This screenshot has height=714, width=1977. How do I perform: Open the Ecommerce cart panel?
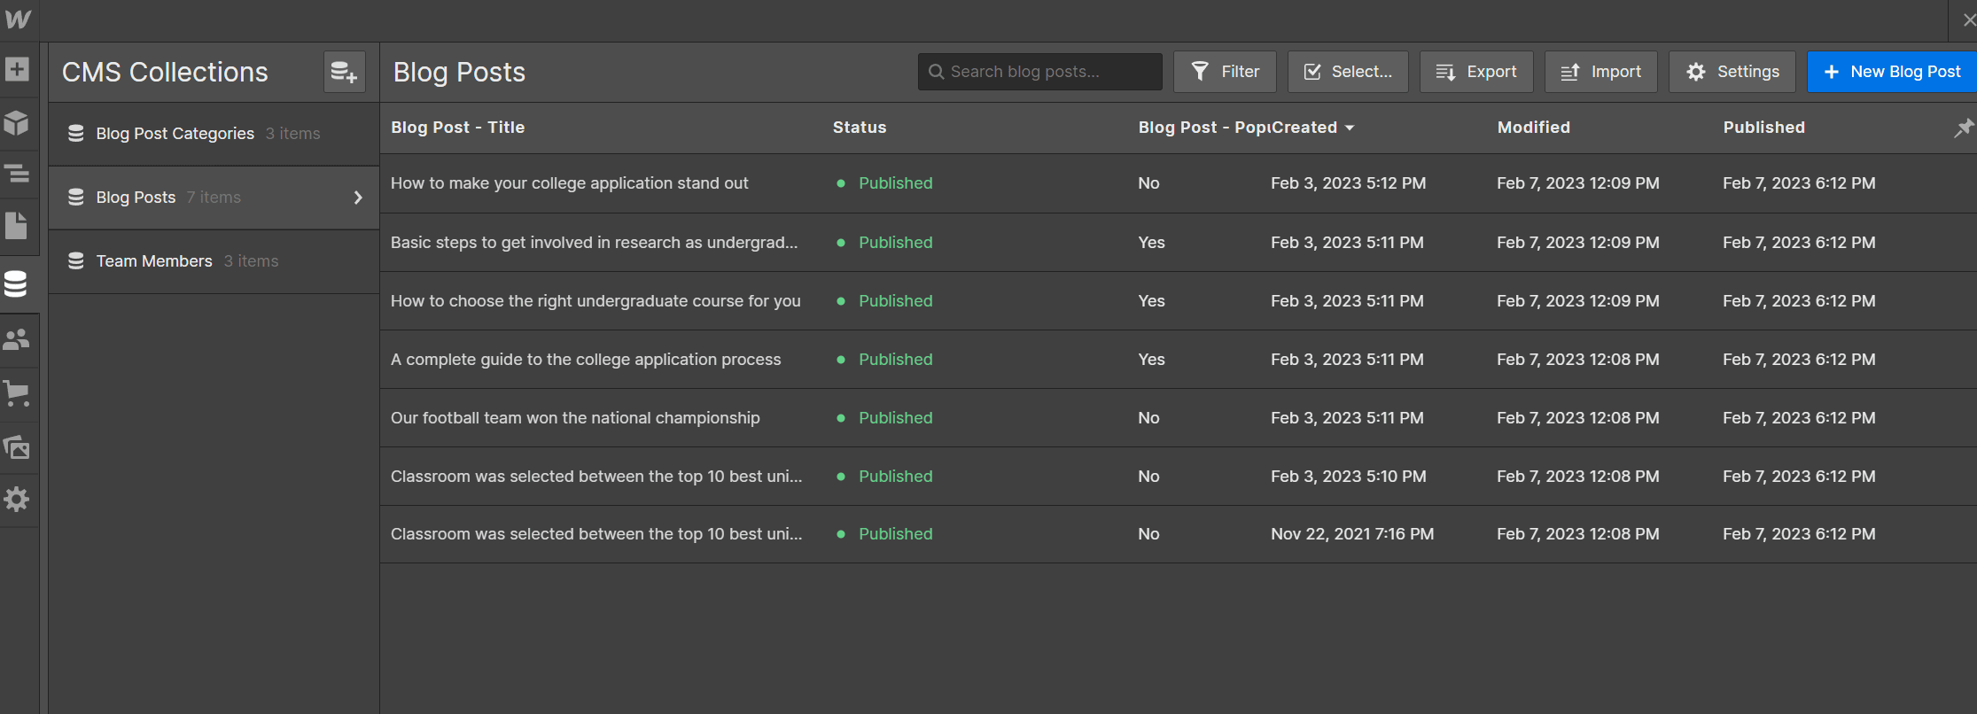point(17,393)
